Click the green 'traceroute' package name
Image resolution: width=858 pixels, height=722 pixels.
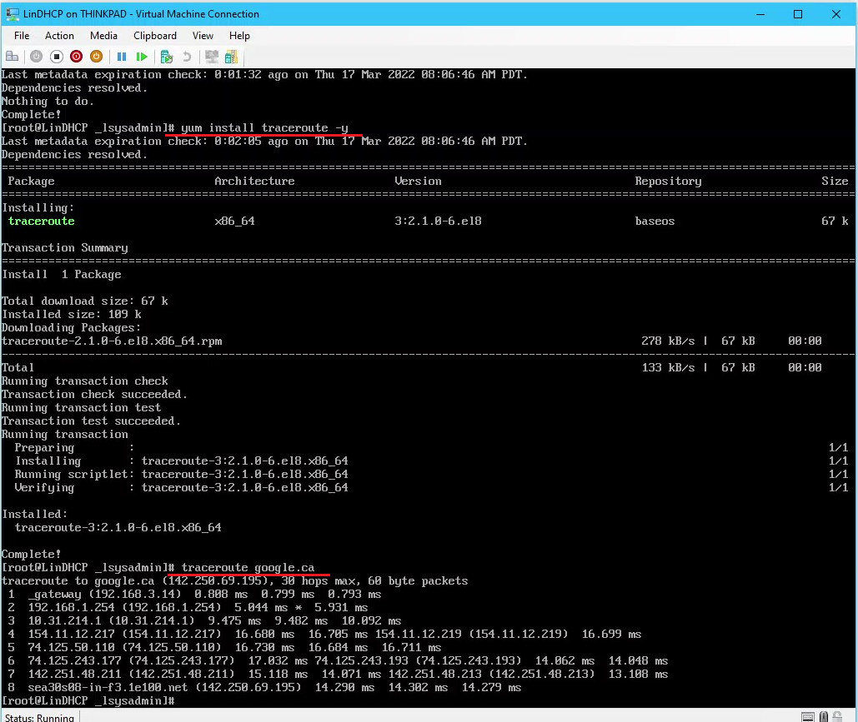[42, 221]
